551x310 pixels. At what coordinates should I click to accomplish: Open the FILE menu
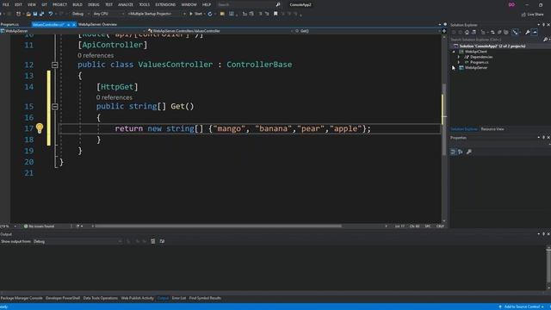6,4
